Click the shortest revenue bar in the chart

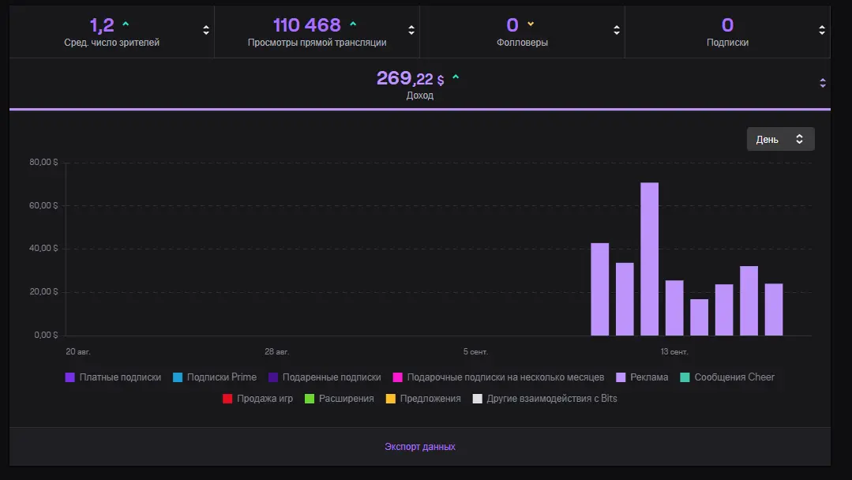click(x=700, y=317)
